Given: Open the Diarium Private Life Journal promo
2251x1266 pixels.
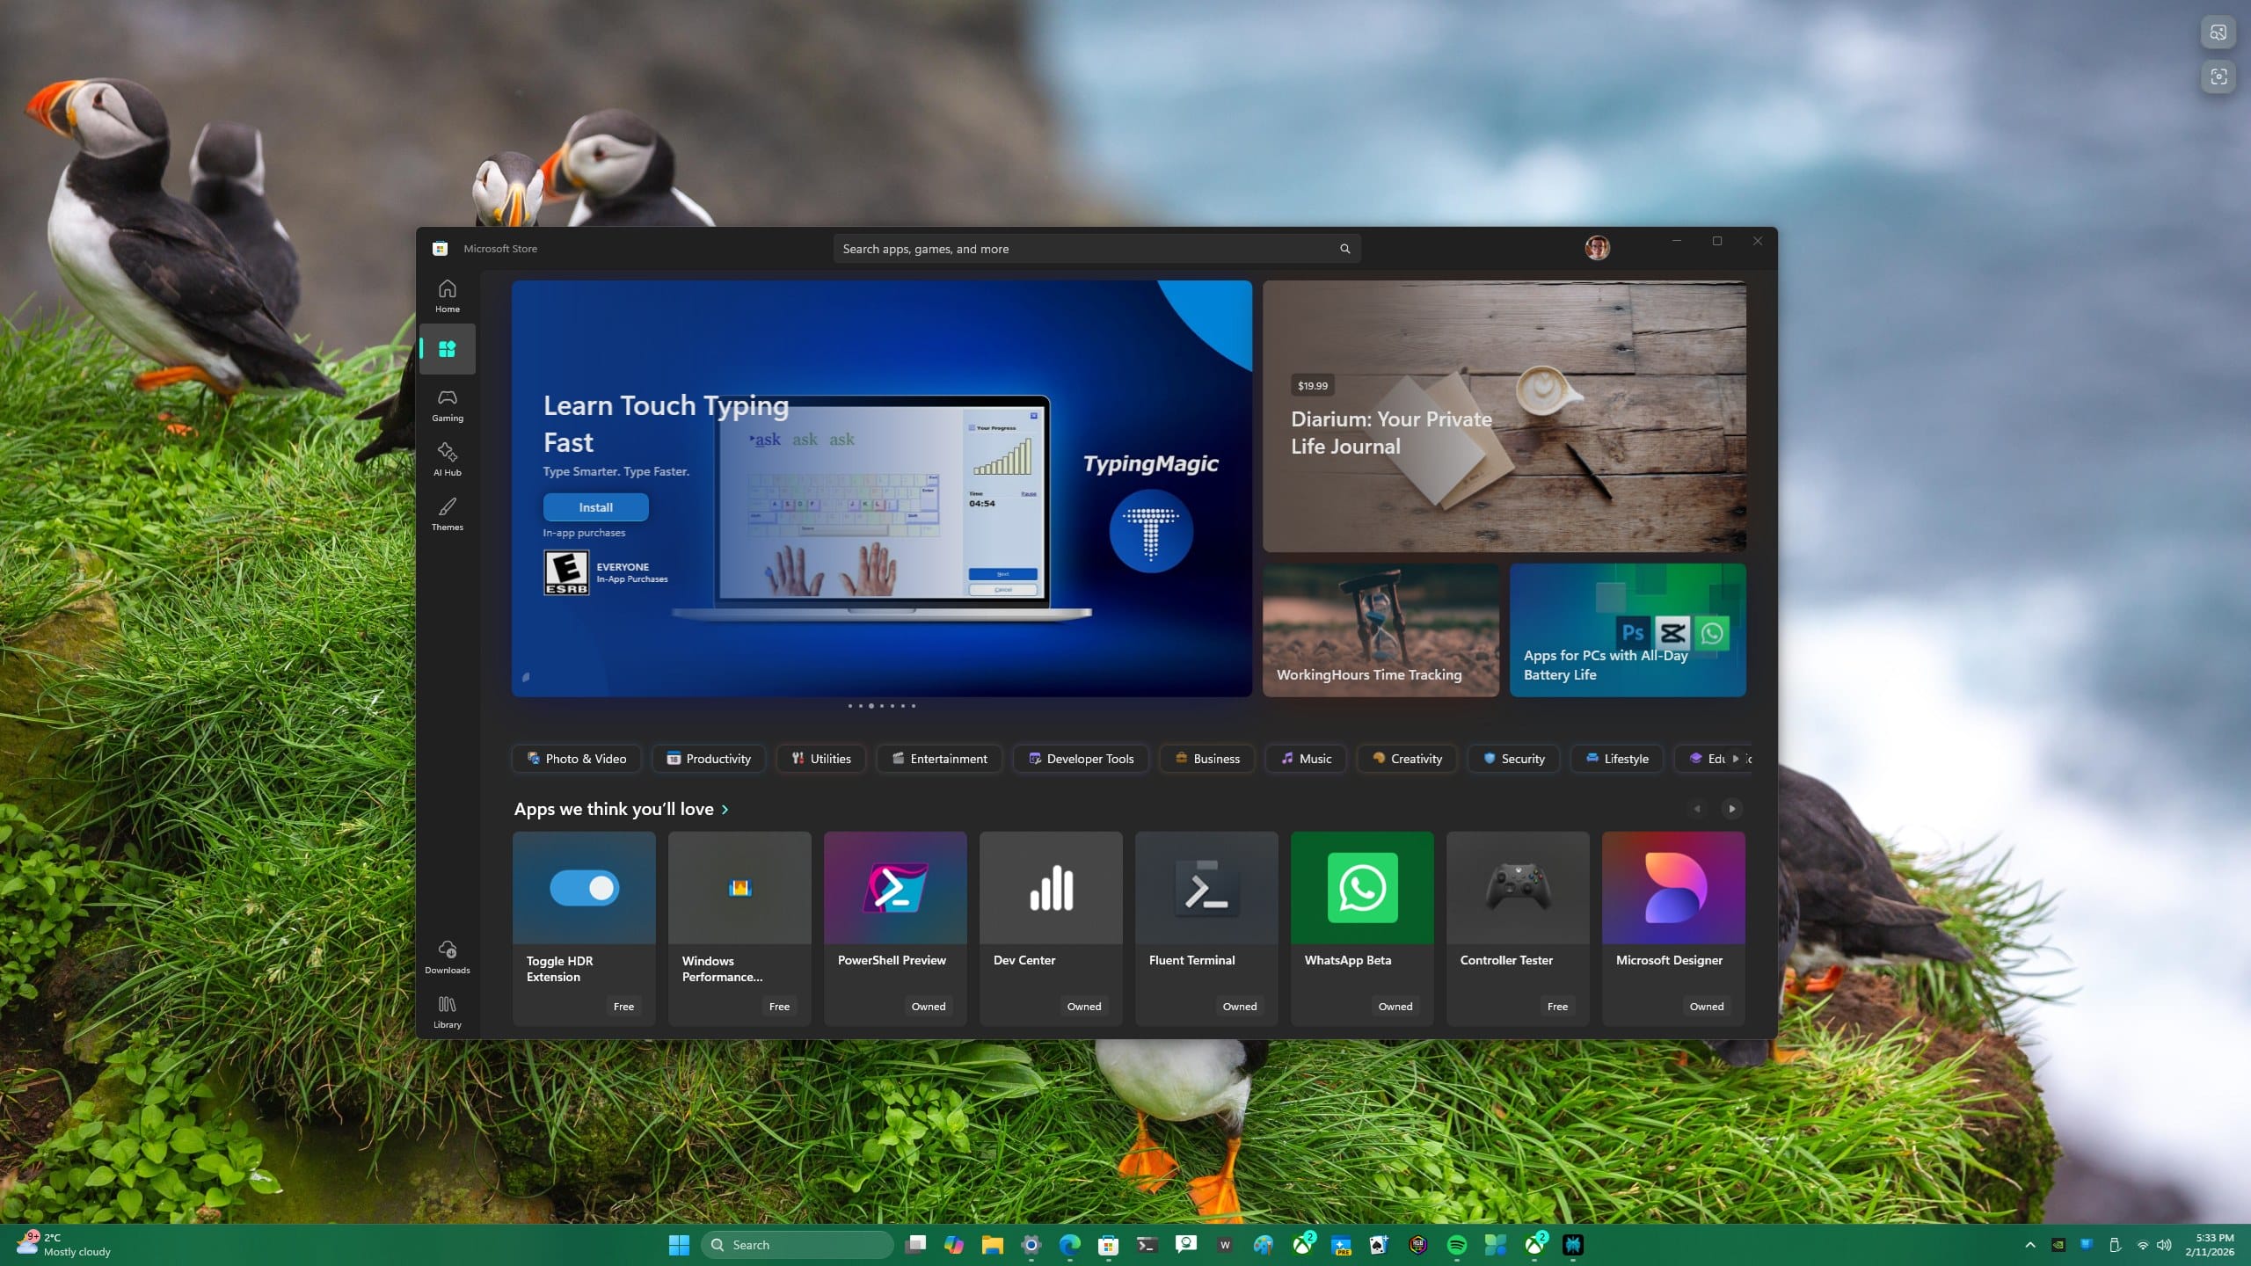Looking at the screenshot, I should pos(1504,416).
